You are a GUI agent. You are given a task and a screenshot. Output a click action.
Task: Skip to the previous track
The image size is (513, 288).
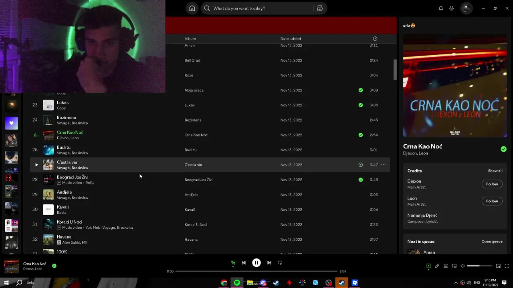(x=244, y=263)
